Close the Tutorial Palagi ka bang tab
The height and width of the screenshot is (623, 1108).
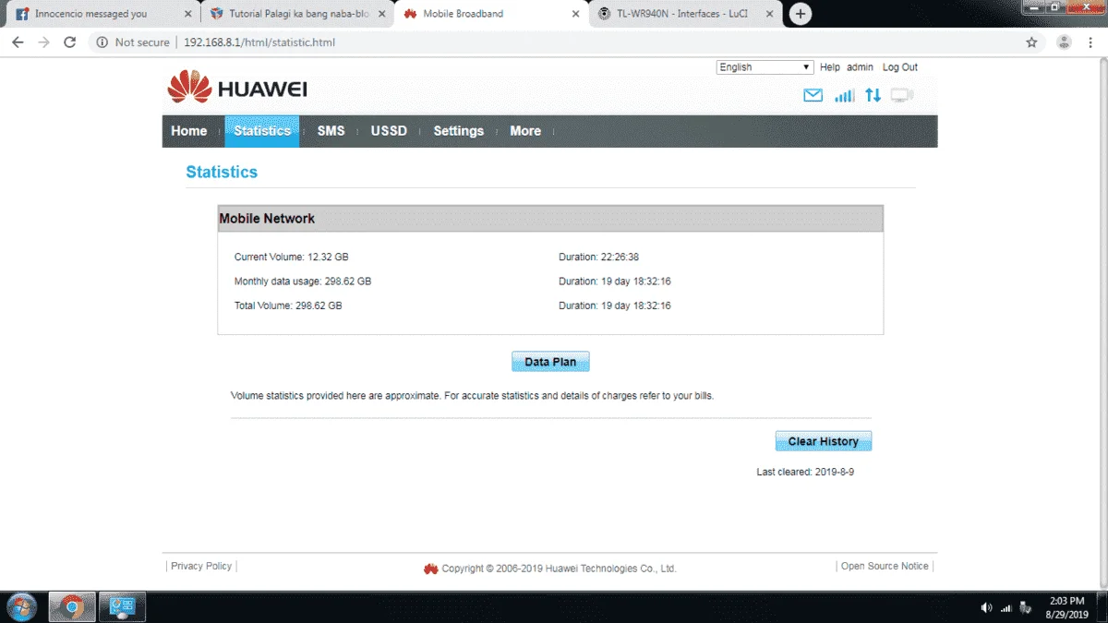[x=381, y=14]
